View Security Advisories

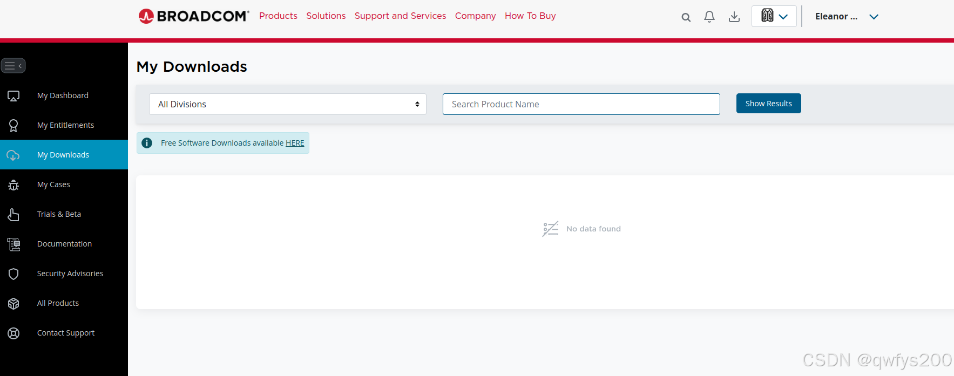tap(64, 274)
